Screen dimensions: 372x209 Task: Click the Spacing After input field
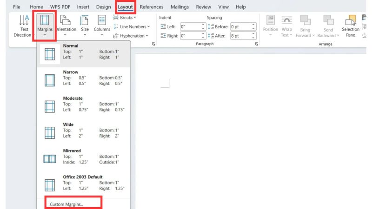click(241, 36)
